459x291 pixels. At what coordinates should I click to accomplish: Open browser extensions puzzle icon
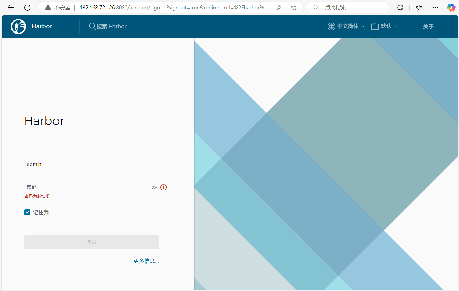[x=400, y=8]
